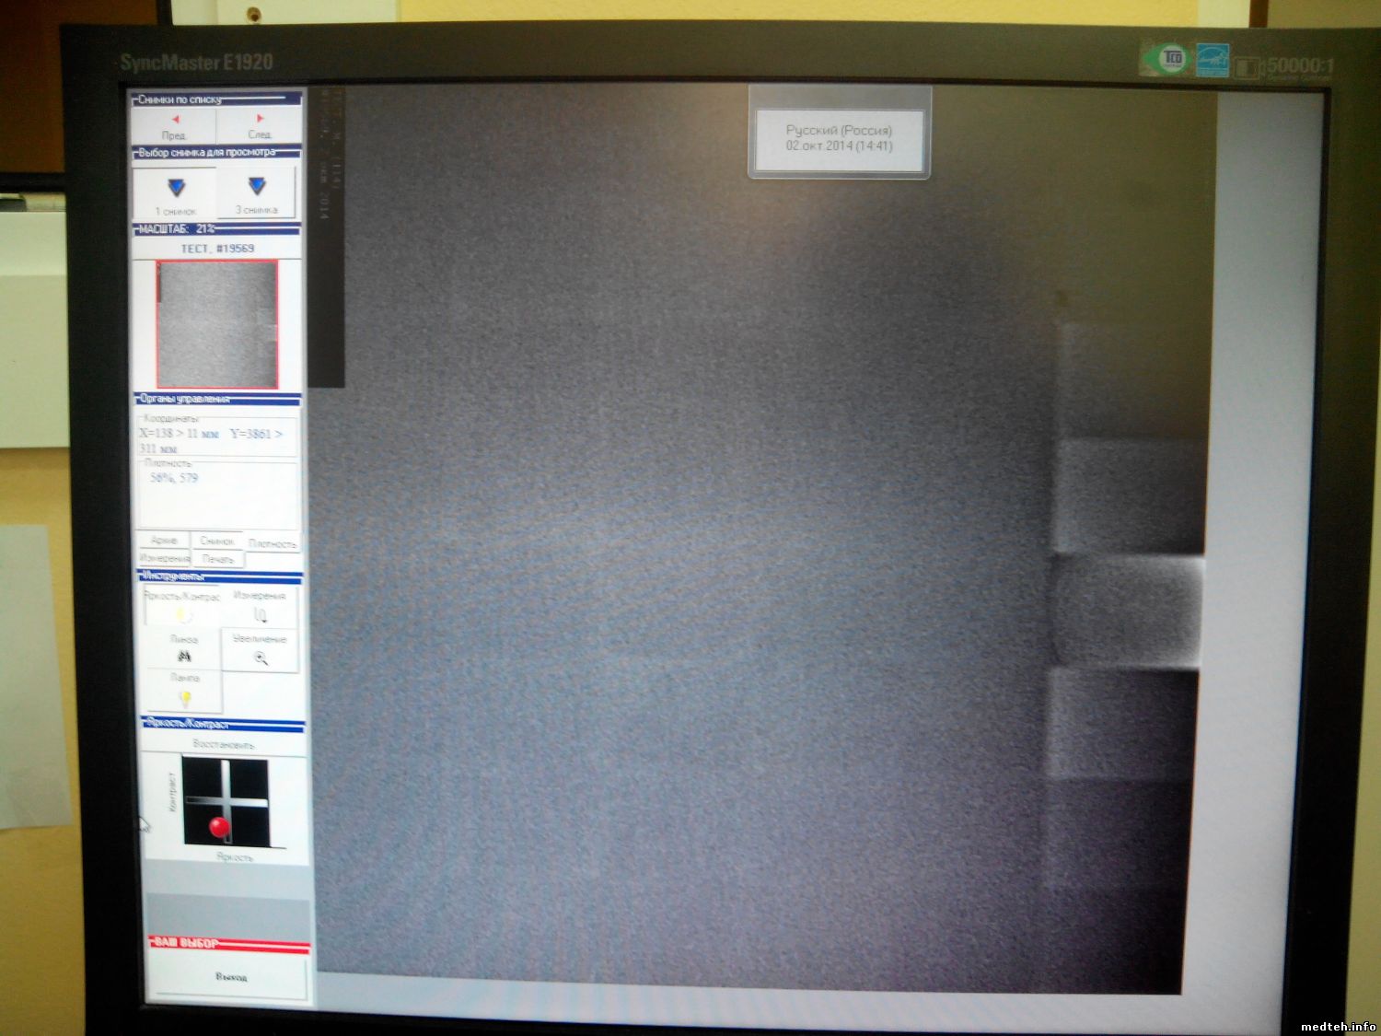Click the Восстановить reset button

tap(224, 744)
